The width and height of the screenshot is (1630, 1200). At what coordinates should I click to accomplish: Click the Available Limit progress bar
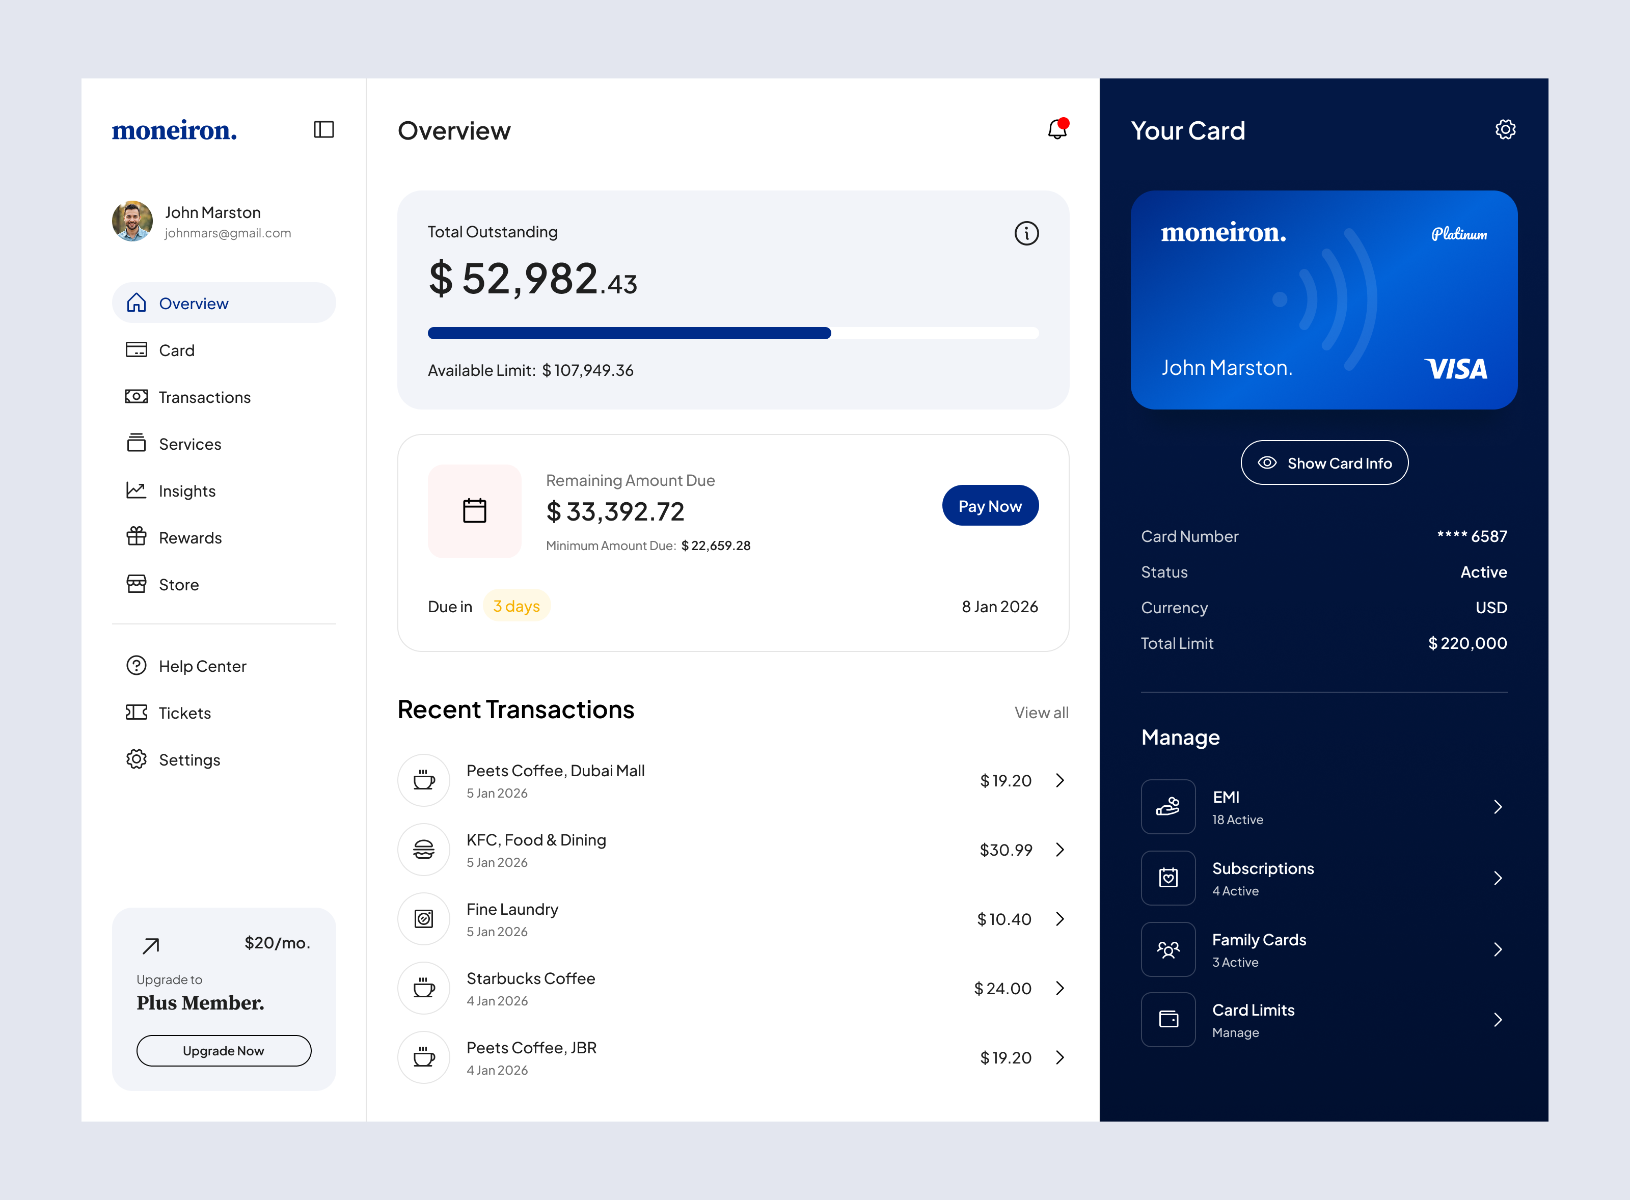pos(733,334)
